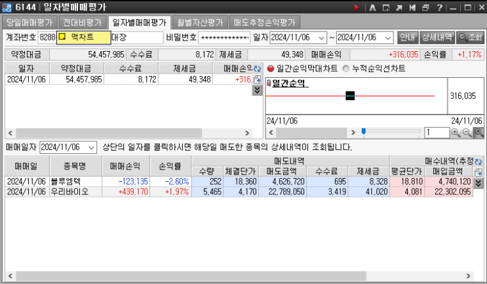Viewport: 487px width, 284px height.
Task: Click the 체결단가 column header
Action: pyautogui.click(x=241, y=171)
